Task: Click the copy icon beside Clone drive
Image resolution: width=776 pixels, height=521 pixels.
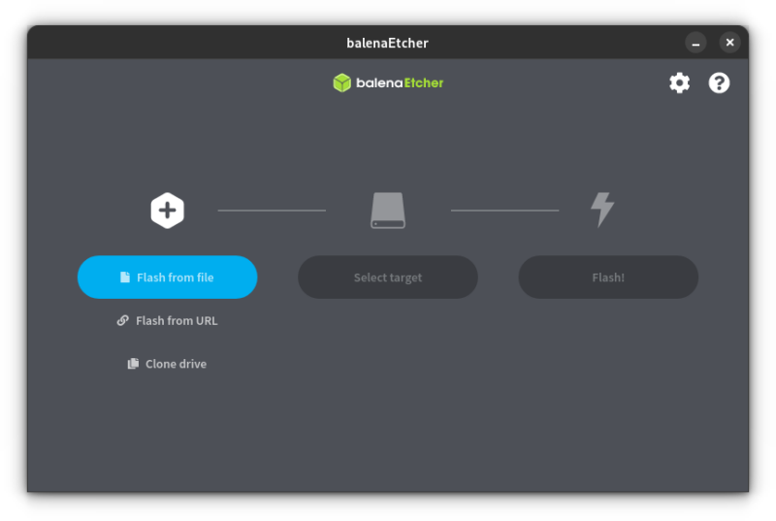Action: [133, 364]
